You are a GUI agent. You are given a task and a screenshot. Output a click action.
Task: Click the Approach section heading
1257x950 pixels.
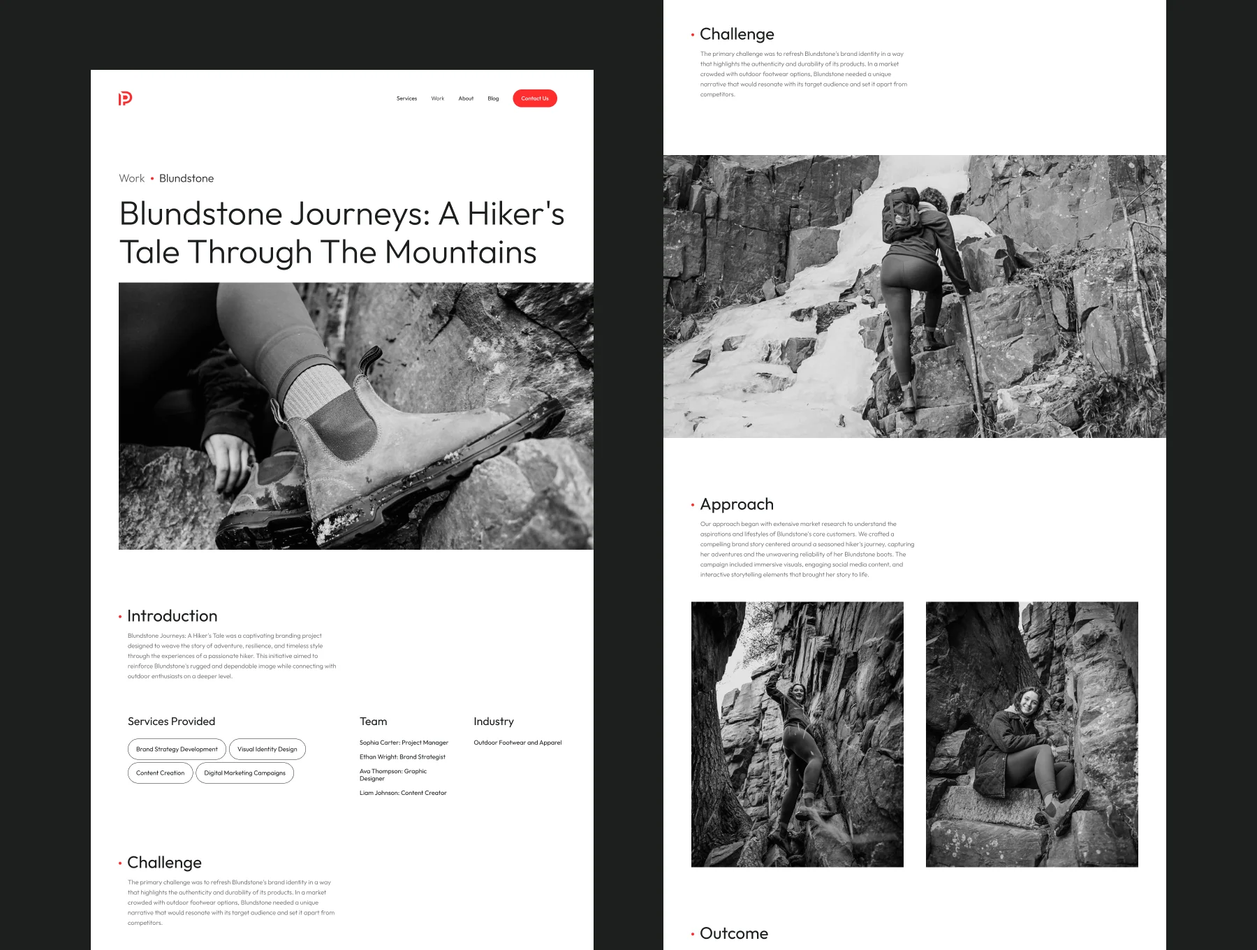coord(737,504)
